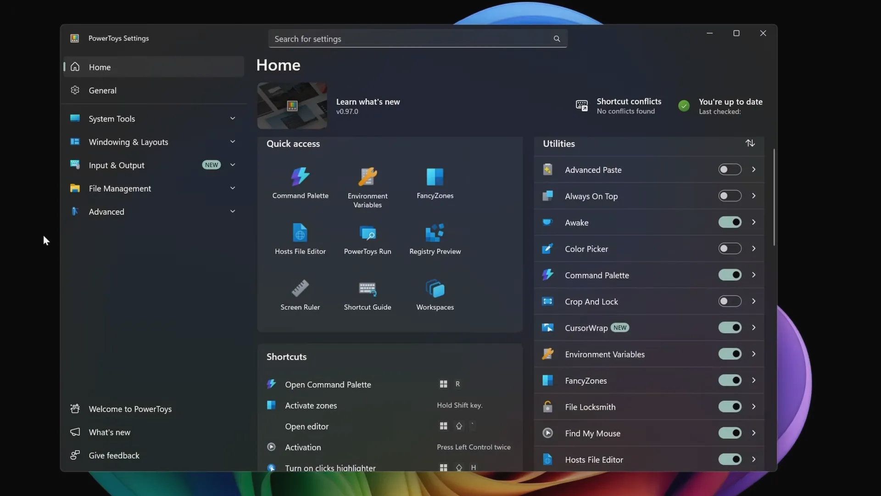Launch Screen Ruler from Quick access
Image resolution: width=881 pixels, height=496 pixels.
click(x=300, y=294)
